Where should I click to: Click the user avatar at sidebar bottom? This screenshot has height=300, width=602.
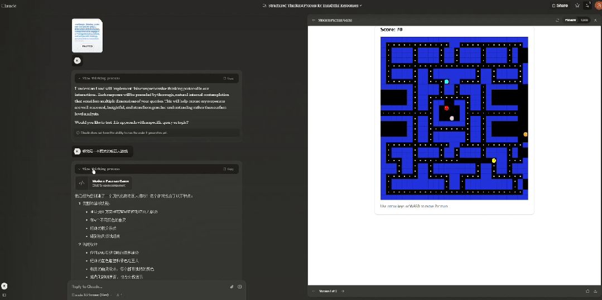click(x=4, y=286)
